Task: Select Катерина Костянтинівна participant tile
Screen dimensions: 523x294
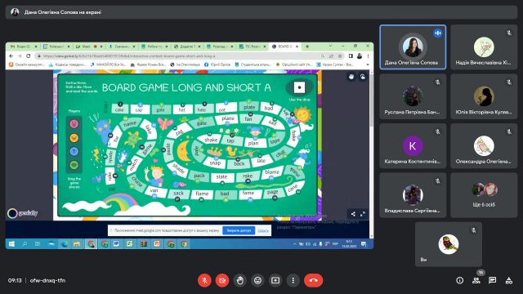Action: point(413,145)
